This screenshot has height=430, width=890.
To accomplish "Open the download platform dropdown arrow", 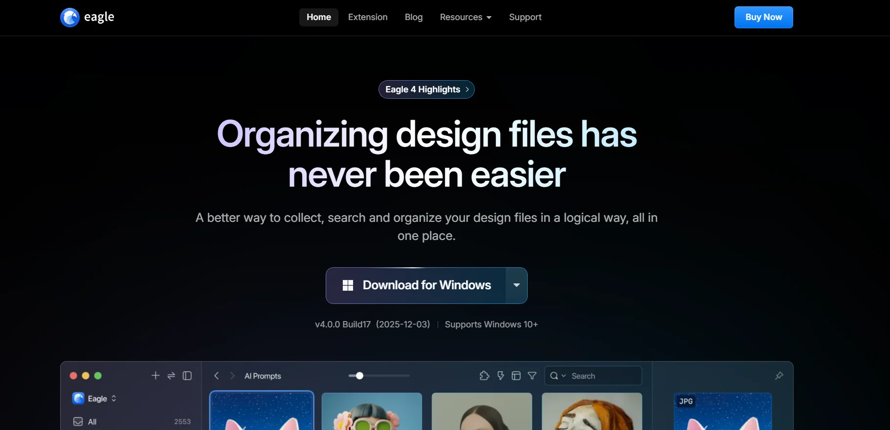I will coord(516,285).
